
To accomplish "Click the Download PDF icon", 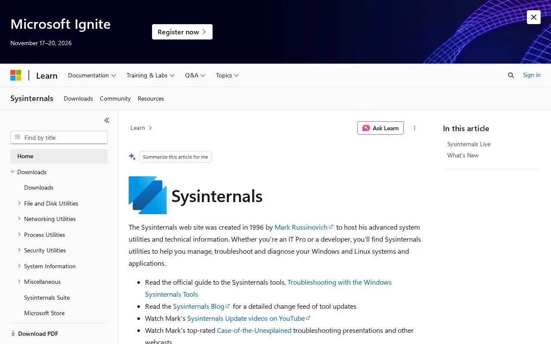I will 13,333.
